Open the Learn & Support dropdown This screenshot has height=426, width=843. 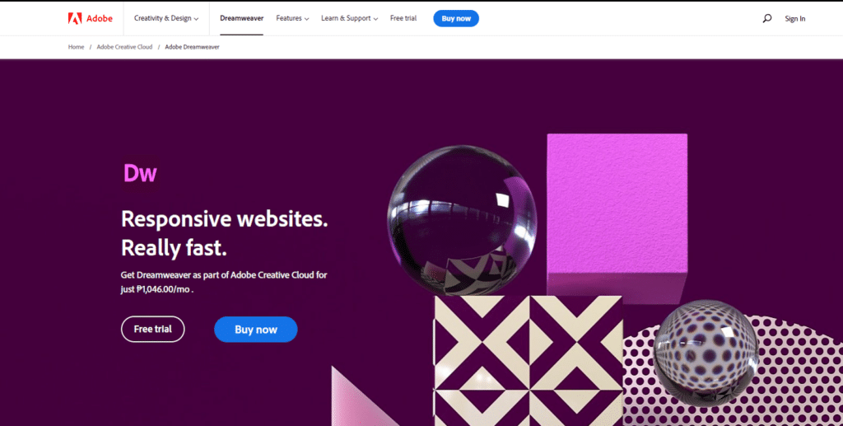(349, 18)
